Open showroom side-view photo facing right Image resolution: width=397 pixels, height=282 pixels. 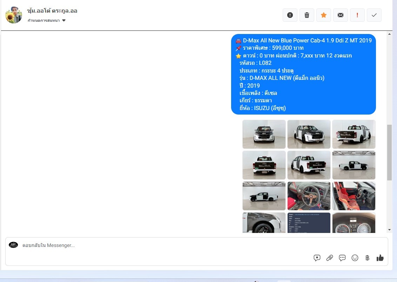click(x=354, y=165)
